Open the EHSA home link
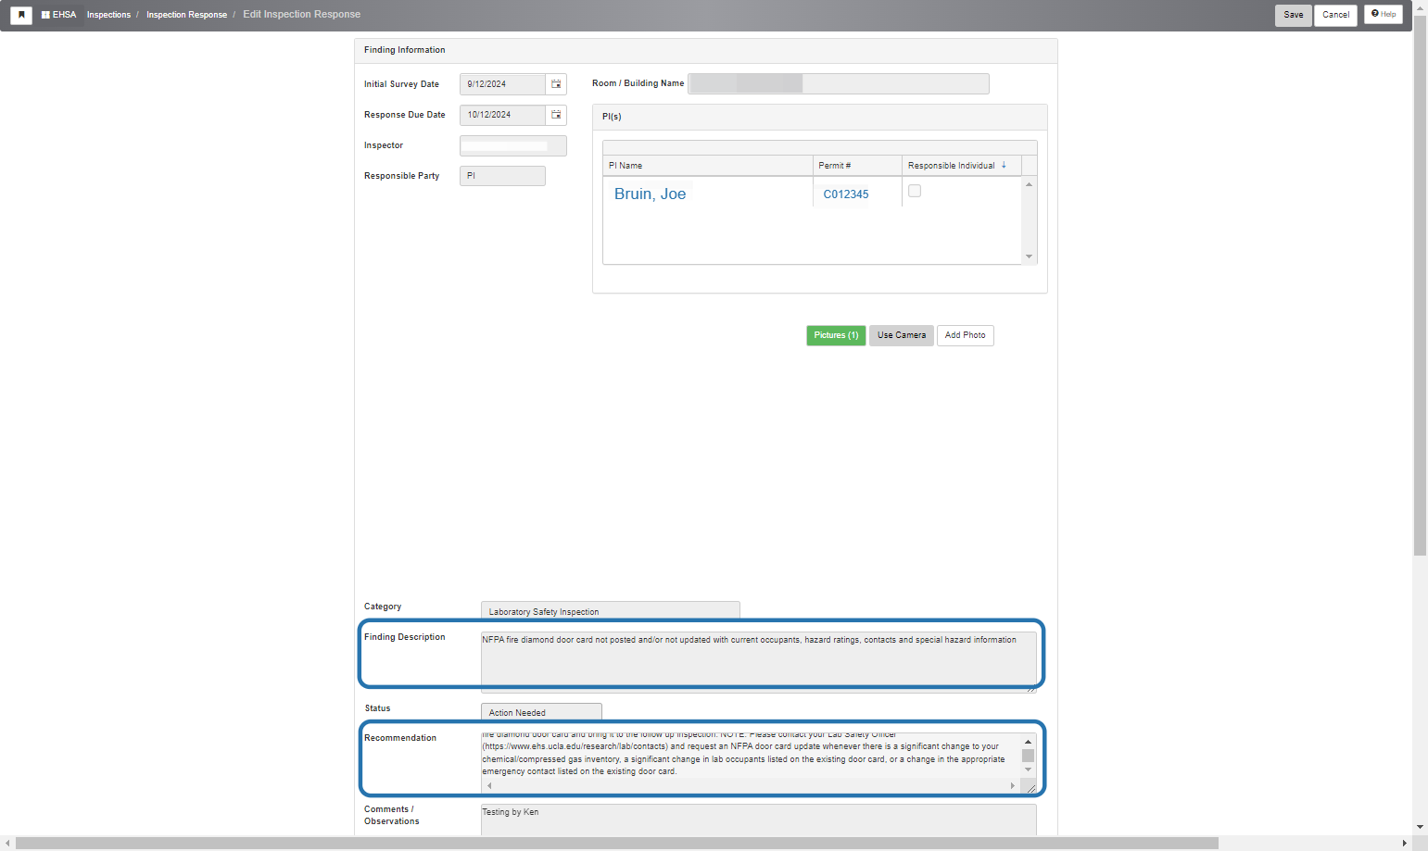 point(59,15)
